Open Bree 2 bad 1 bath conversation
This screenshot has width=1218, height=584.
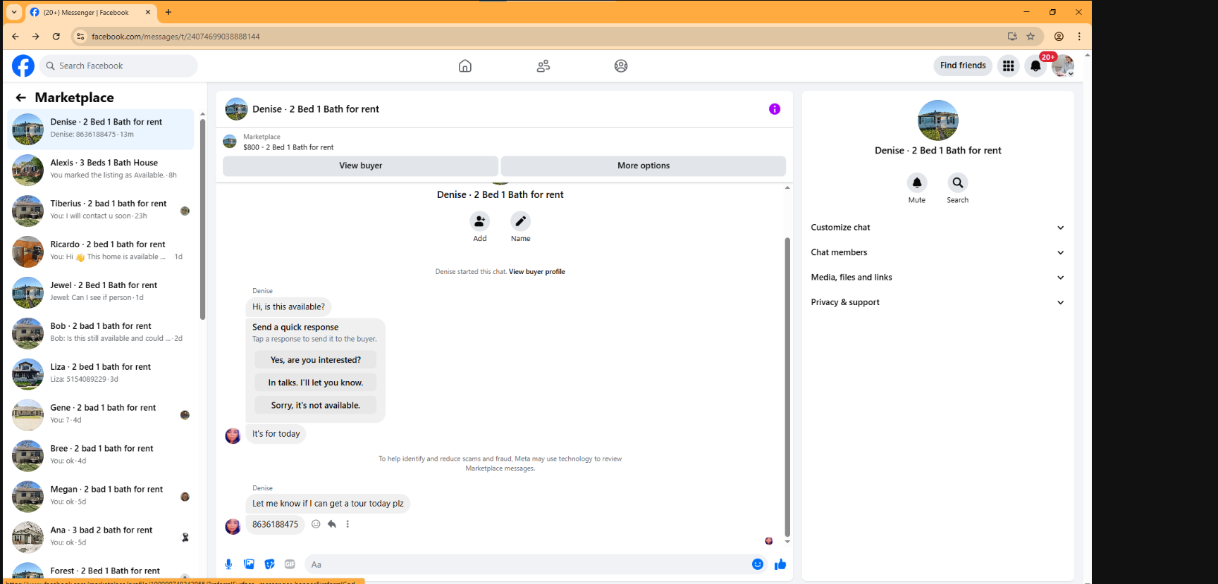point(101,456)
